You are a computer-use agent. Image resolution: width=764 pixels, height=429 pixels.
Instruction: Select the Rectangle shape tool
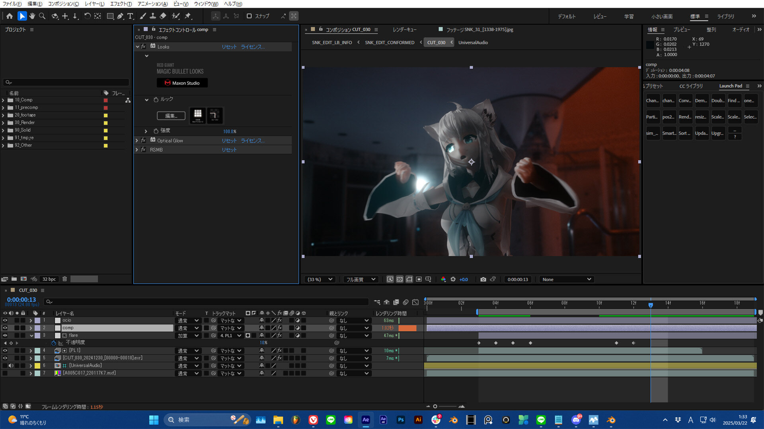point(110,16)
